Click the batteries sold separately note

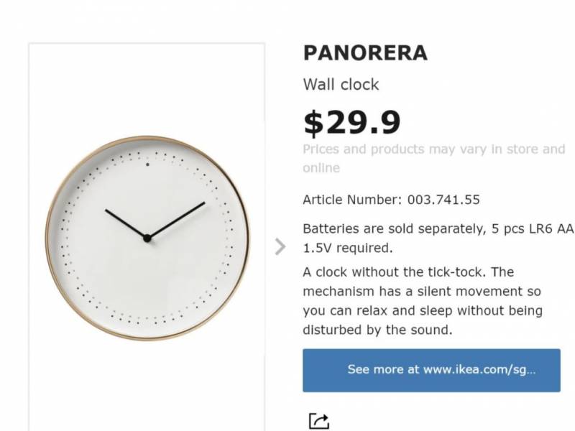click(438, 229)
